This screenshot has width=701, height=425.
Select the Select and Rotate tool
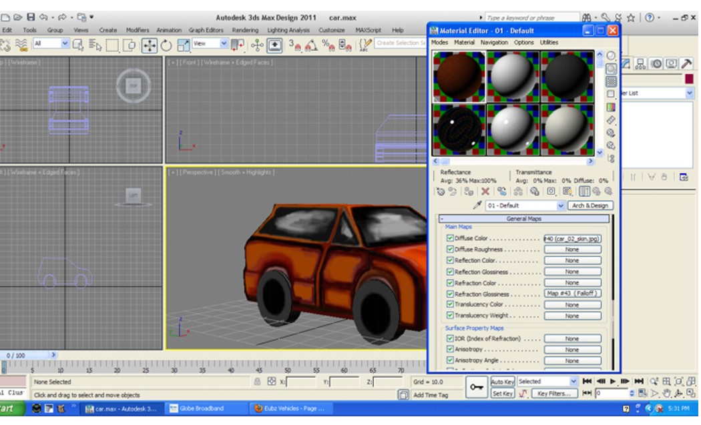click(x=166, y=45)
